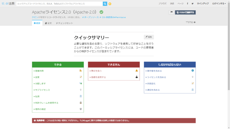Expand the 責任を負う item
230x129 pixels.
click(96, 71)
